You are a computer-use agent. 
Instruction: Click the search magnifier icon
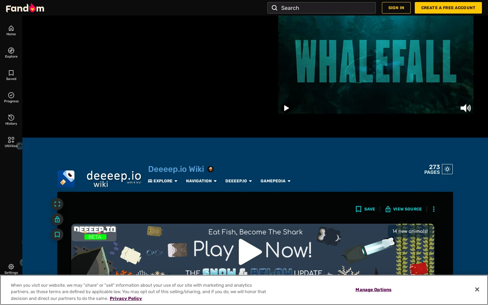[274, 8]
